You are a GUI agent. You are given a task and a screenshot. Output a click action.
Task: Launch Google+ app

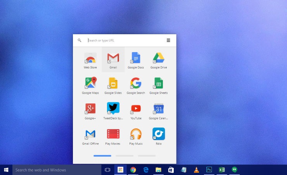90,111
